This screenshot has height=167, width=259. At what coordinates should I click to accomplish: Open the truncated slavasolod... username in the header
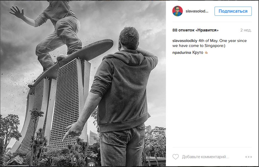pyautogui.click(x=197, y=11)
